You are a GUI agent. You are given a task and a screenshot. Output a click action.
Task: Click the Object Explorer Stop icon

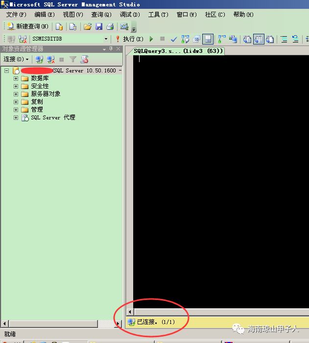point(62,60)
